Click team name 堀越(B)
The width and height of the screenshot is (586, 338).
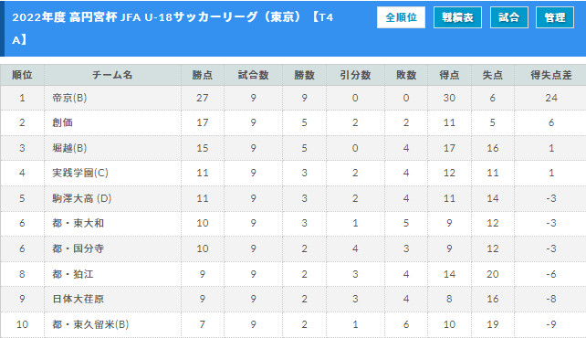(69, 148)
